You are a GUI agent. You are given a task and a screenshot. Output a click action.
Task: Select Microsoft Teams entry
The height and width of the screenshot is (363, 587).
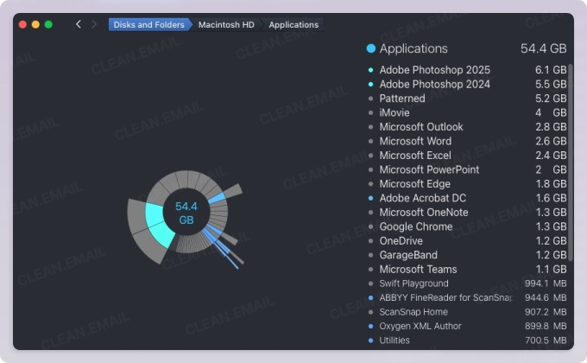tap(467, 270)
